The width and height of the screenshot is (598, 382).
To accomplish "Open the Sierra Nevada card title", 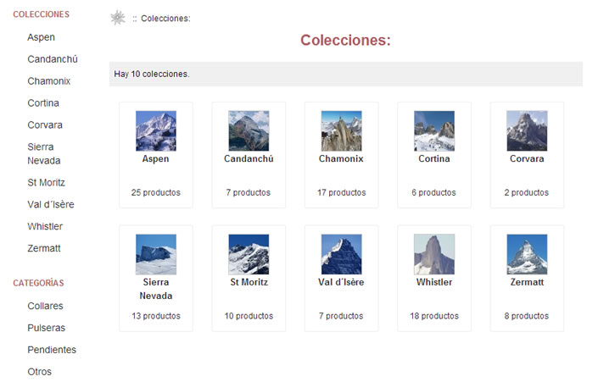I will click(156, 289).
